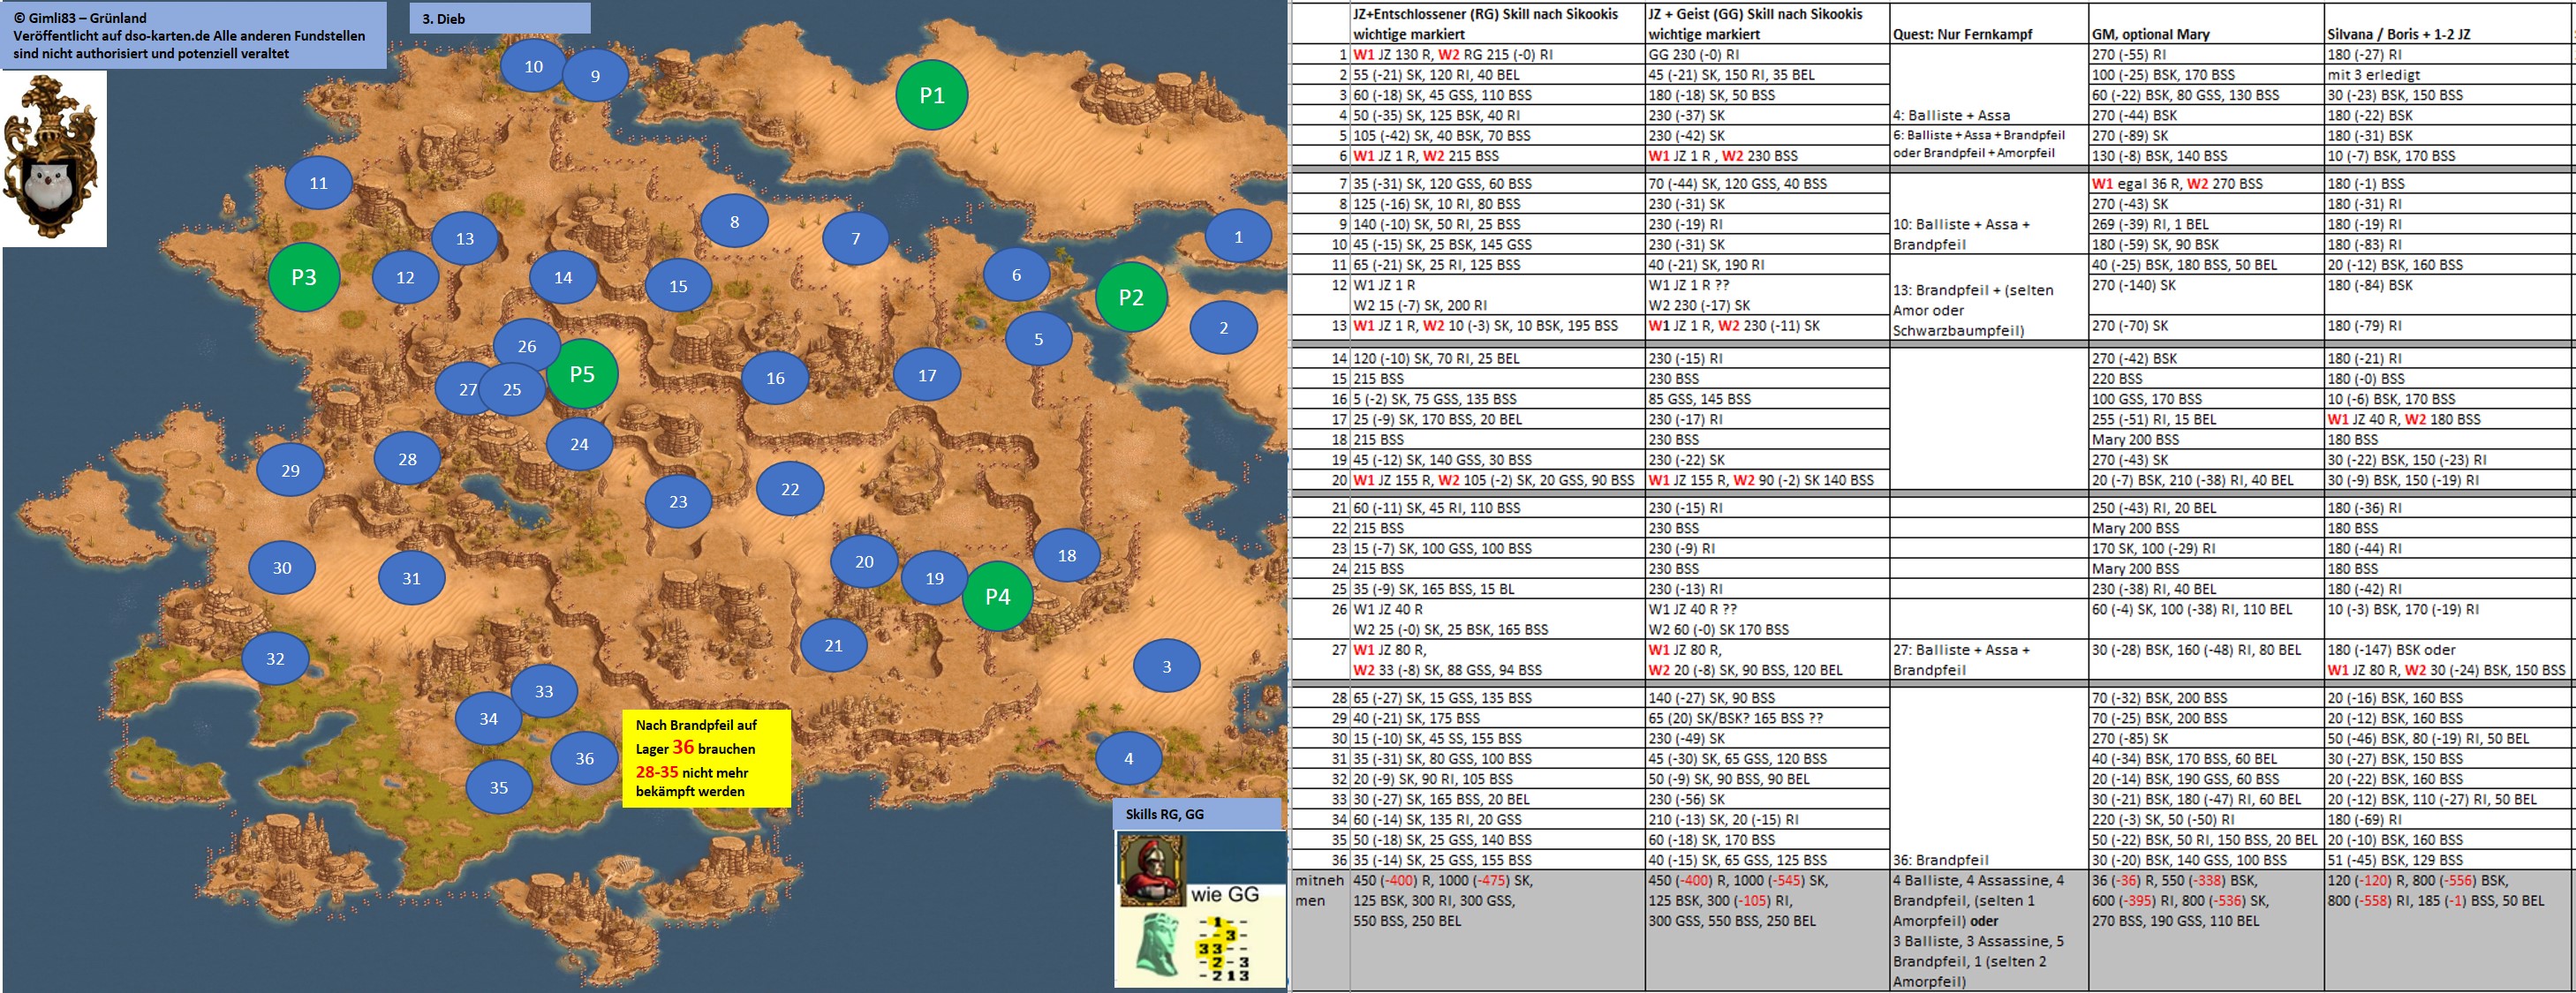Click the owl crest emblem logo
Image resolution: width=2576 pixels, height=993 pixels.
click(53, 158)
